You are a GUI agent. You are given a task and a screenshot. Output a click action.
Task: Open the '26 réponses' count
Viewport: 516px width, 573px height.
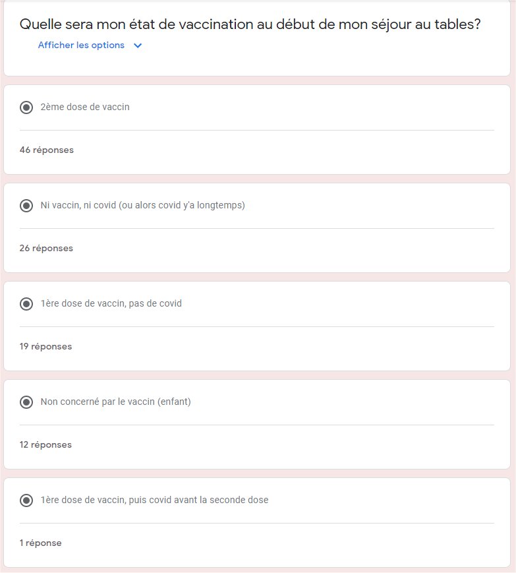(46, 248)
